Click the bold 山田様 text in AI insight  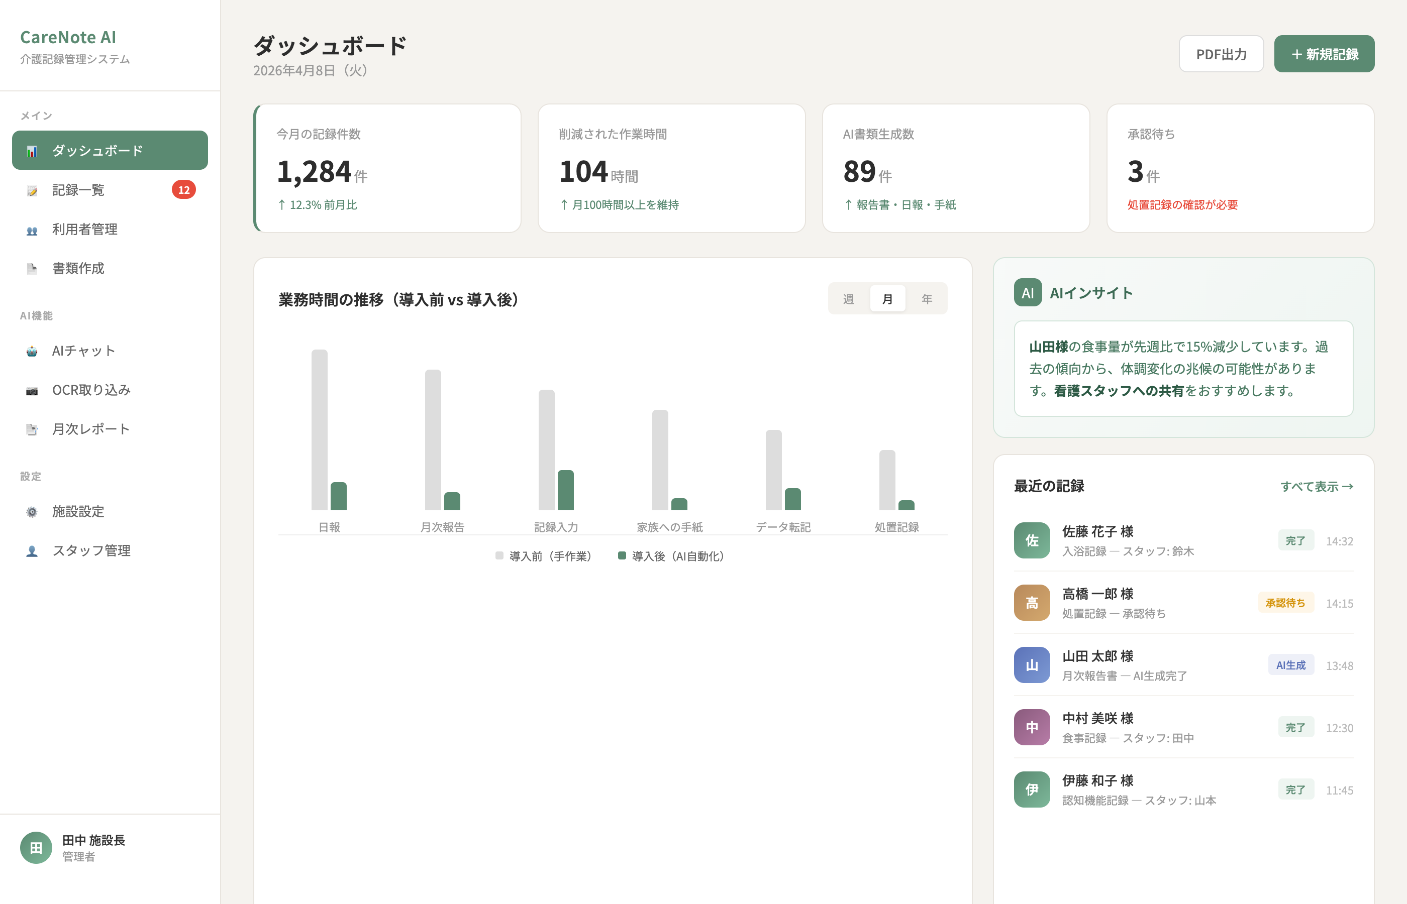(x=1048, y=347)
